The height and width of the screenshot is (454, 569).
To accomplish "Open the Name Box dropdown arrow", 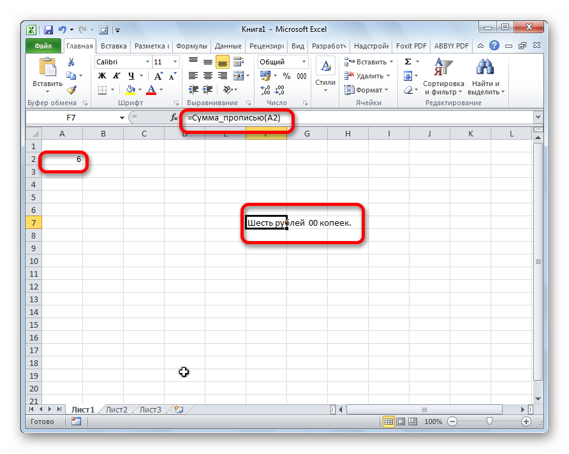I will click(x=122, y=118).
